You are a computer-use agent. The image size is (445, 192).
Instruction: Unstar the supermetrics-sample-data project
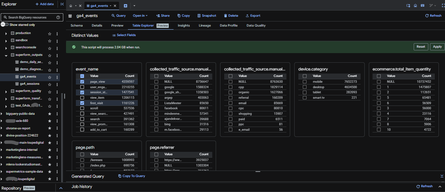(x=50, y=172)
